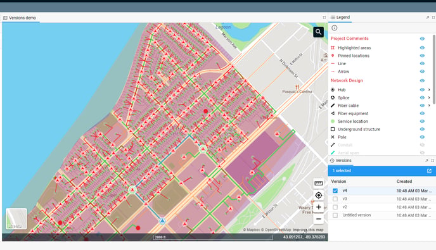Show the Aerial span layer
This screenshot has height=250, width=436.
(422, 153)
